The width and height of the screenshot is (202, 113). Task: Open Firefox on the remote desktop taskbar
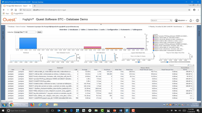tap(32, 105)
